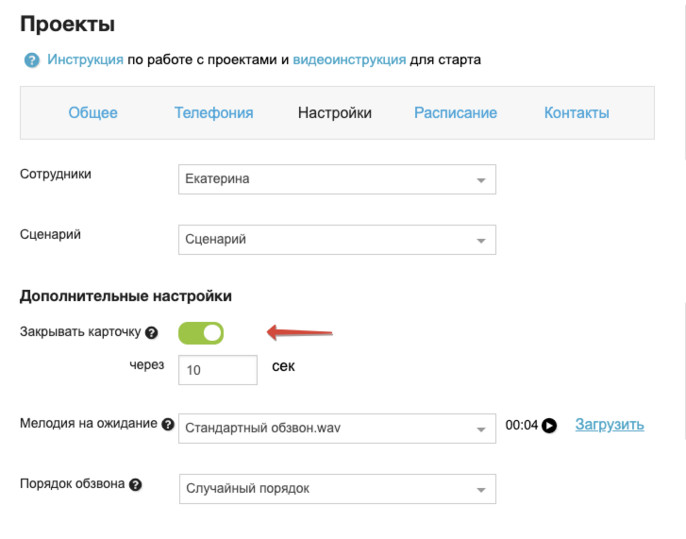Open the Телефония tab
This screenshot has height=539, width=686.
213,113
